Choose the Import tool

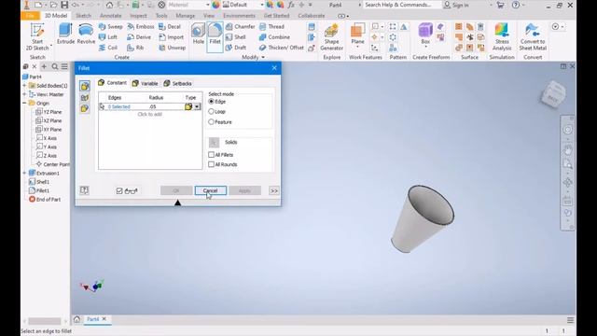[171, 37]
